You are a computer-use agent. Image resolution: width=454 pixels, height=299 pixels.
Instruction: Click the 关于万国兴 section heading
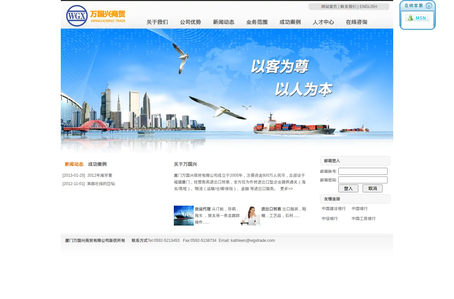click(185, 164)
